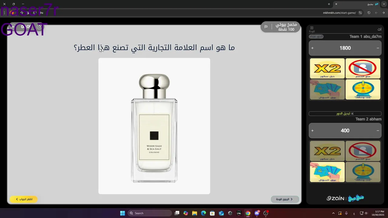Open the tab search dropdown chevron
This screenshot has width=388, height=218.
[384, 4]
